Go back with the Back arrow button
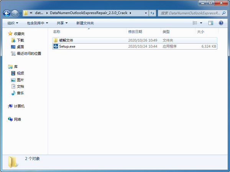 pos(7,13)
